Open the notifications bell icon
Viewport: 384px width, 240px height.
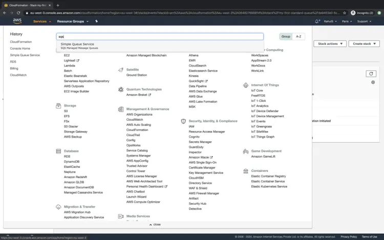pyautogui.click(x=317, y=21)
